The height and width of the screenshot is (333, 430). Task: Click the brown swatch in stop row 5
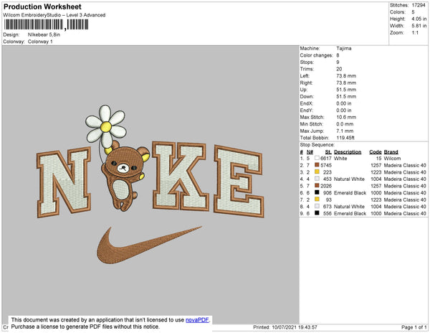pyautogui.click(x=317, y=186)
